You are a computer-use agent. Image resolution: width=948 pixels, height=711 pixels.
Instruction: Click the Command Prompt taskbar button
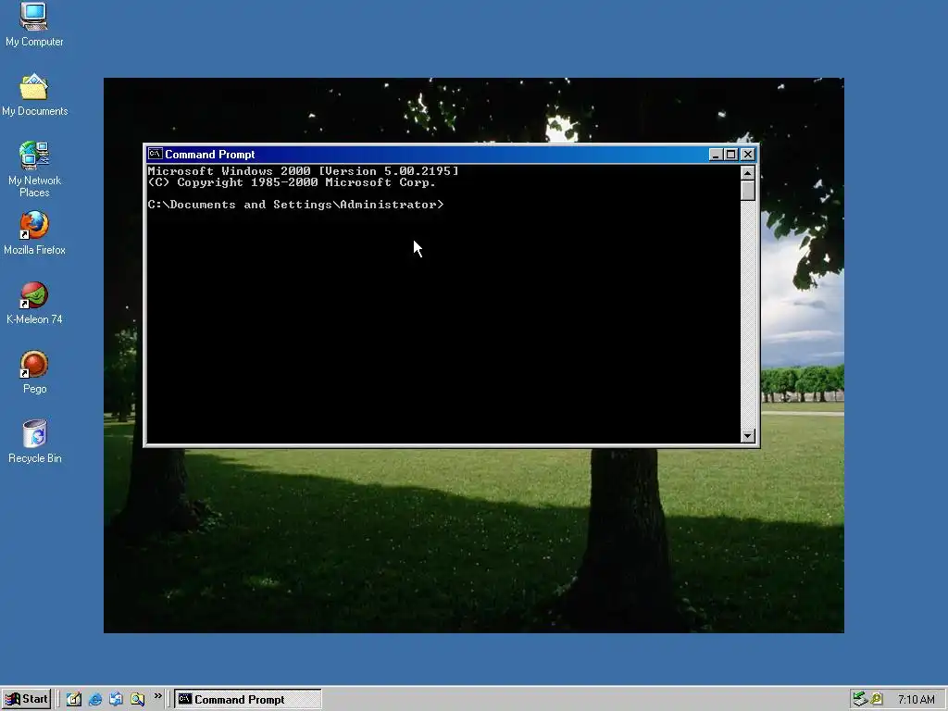click(x=248, y=700)
